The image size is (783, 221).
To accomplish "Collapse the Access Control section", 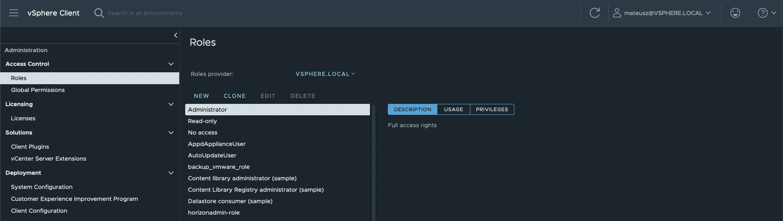I will coord(171,64).
